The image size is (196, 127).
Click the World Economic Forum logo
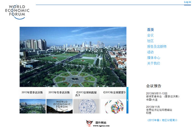click(x=17, y=12)
